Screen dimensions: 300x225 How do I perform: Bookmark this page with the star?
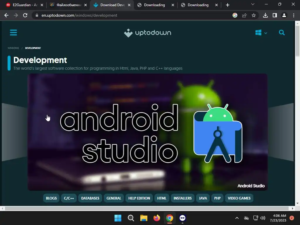[254, 15]
